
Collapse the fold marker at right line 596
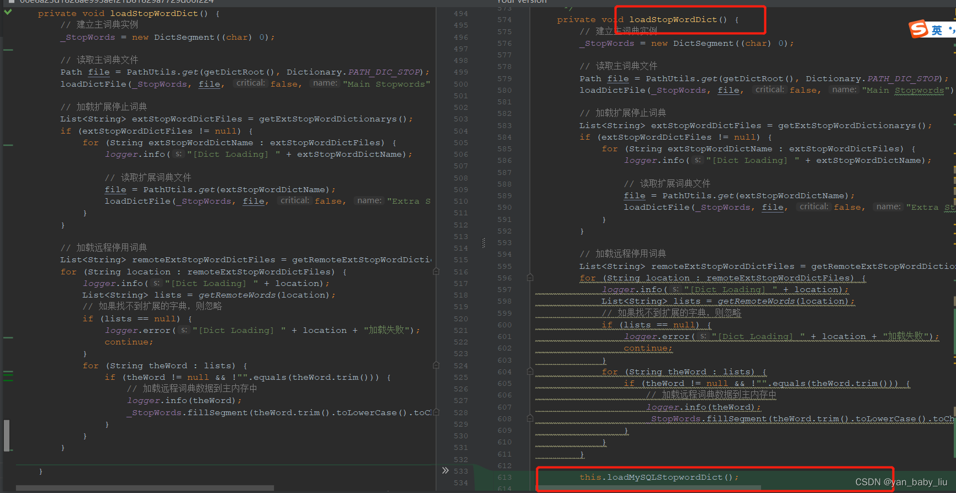click(x=530, y=277)
